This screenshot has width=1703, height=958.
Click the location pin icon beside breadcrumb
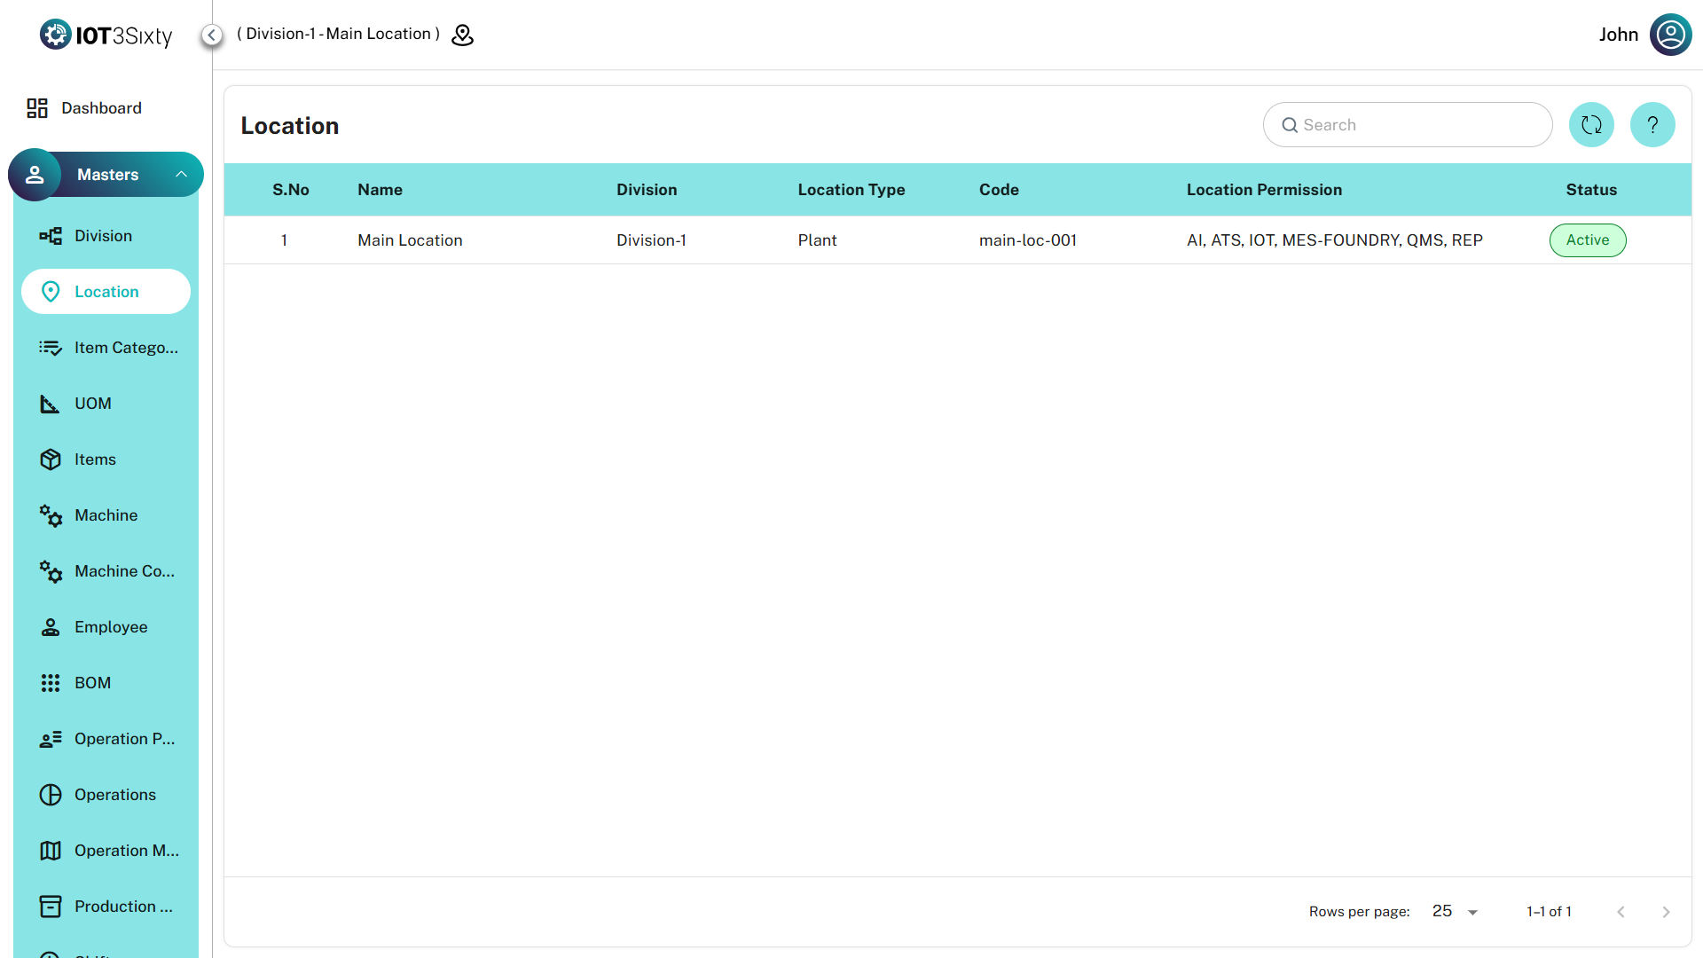pyautogui.click(x=462, y=35)
